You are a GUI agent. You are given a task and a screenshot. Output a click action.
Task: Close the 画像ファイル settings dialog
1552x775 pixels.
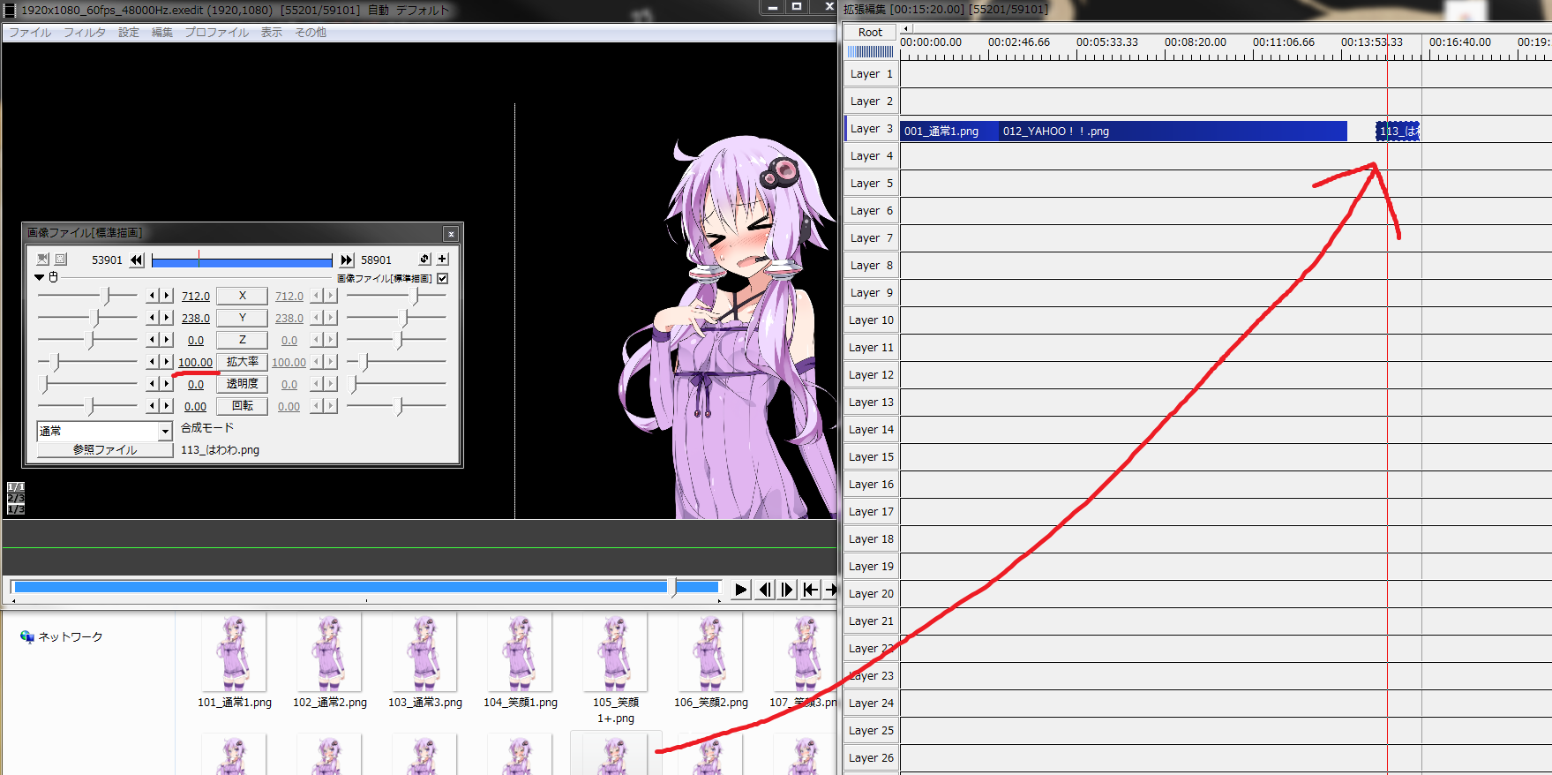[451, 234]
